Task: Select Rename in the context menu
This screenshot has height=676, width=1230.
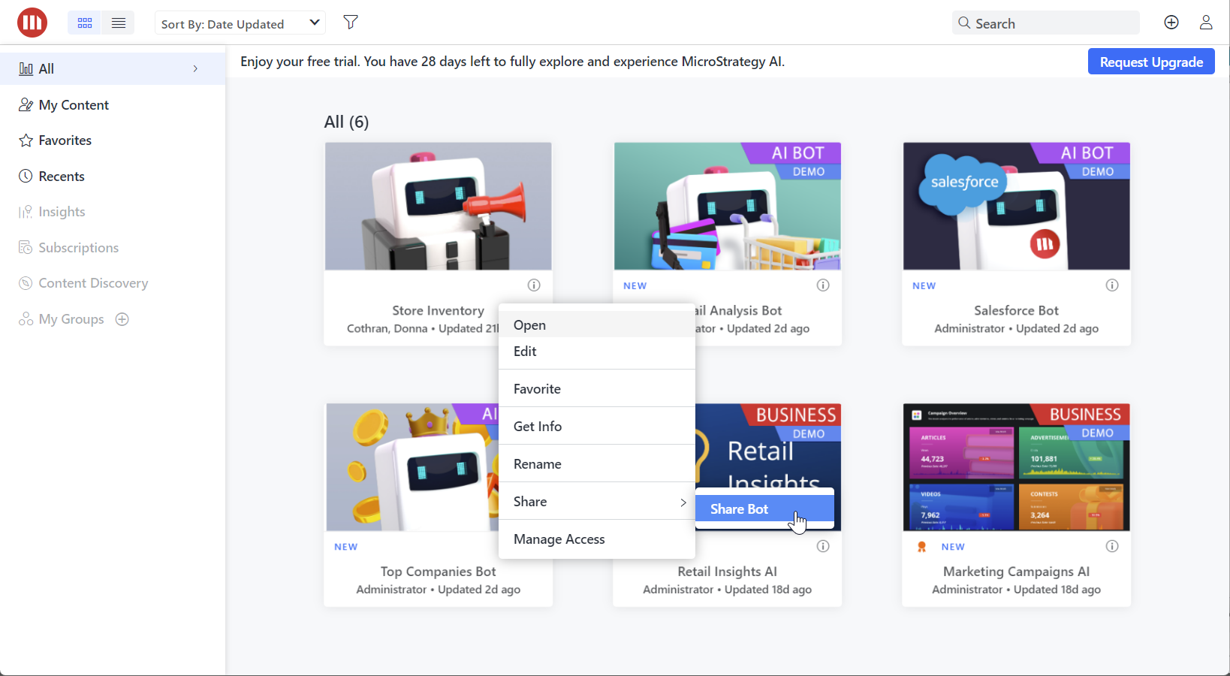Action: click(538, 464)
